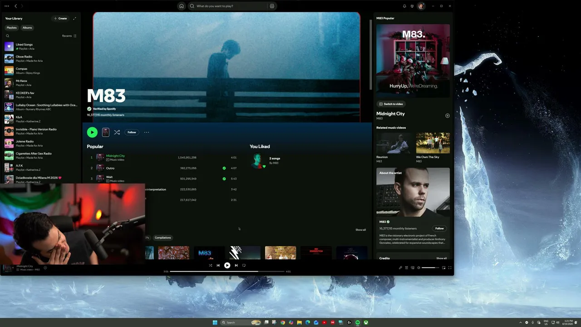Open the artist's pick thumbnail next to play
The image size is (581, 327).
[x=105, y=132]
